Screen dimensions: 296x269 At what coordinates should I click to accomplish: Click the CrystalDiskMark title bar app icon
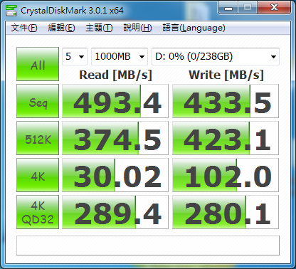click(11, 10)
